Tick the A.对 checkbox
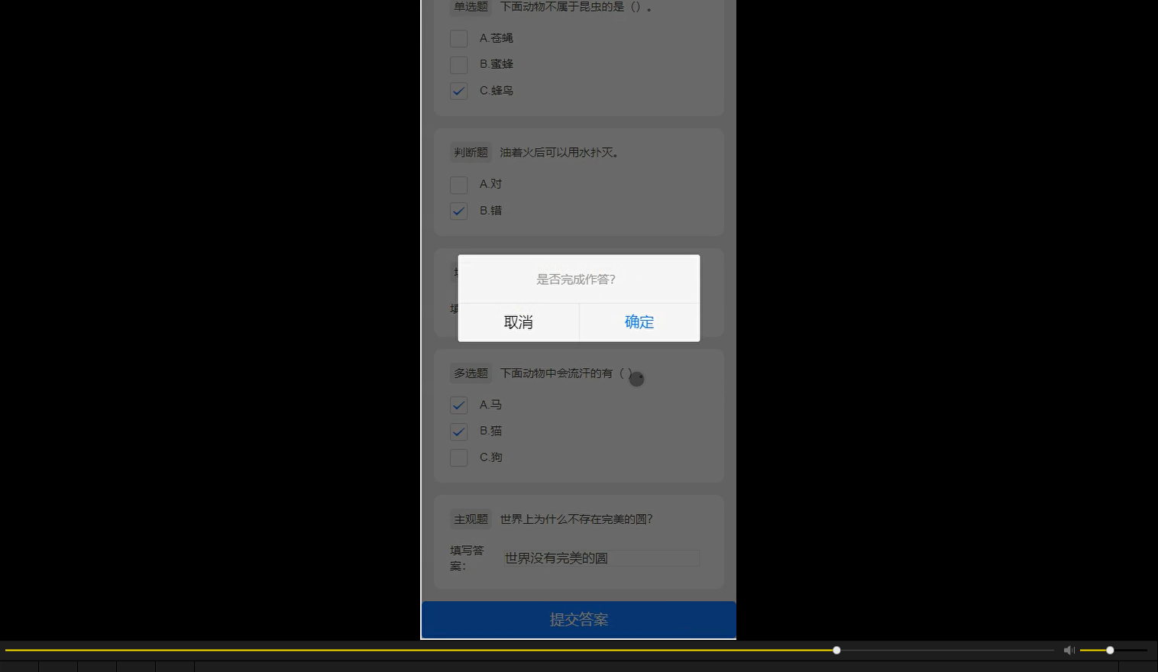Screen dimensions: 1158x672 pos(458,185)
